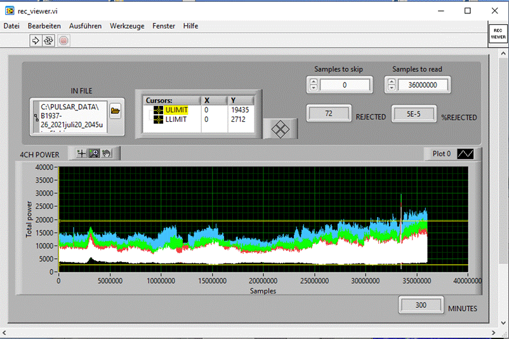Close the rec_viewer.vi window
This screenshot has height=339, width=509.
click(494, 11)
